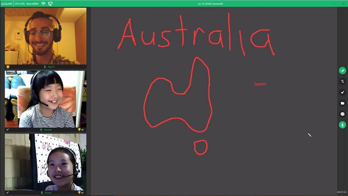Select the teacher's video thumbnail
Screen dimensions: 348x196
click(x=46, y=36)
